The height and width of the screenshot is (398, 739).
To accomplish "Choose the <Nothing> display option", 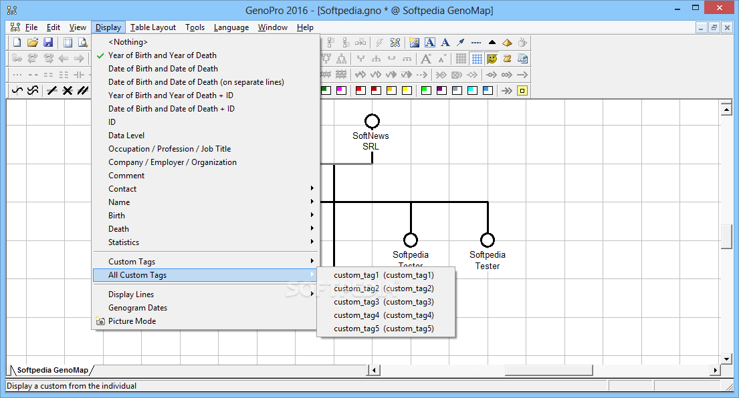I will click(x=206, y=42).
